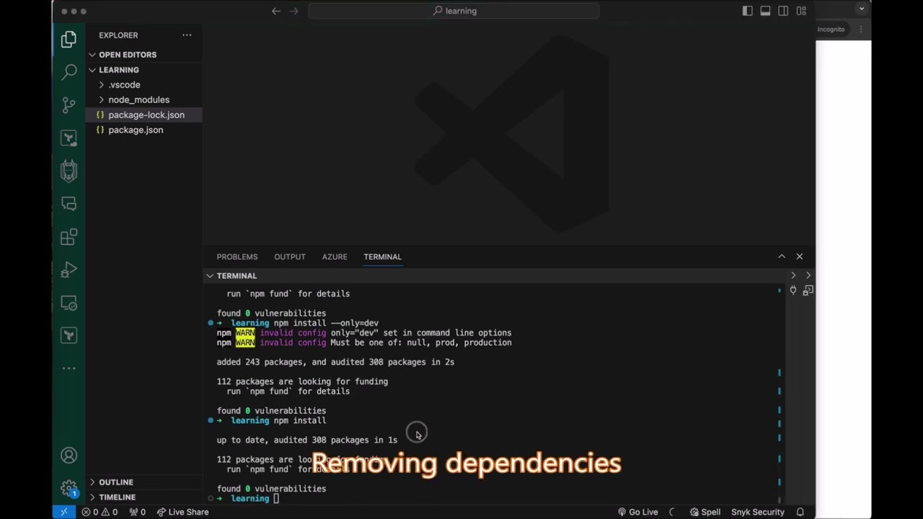Open package-lock.json file
Image resolution: width=923 pixels, height=519 pixels.
click(x=146, y=115)
